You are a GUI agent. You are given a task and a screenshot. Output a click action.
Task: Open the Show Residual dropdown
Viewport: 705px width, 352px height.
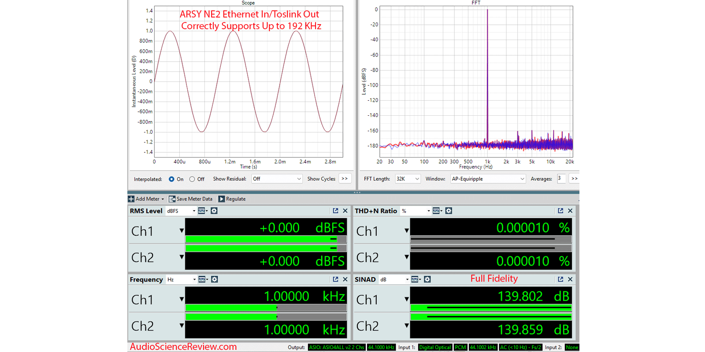click(x=277, y=179)
